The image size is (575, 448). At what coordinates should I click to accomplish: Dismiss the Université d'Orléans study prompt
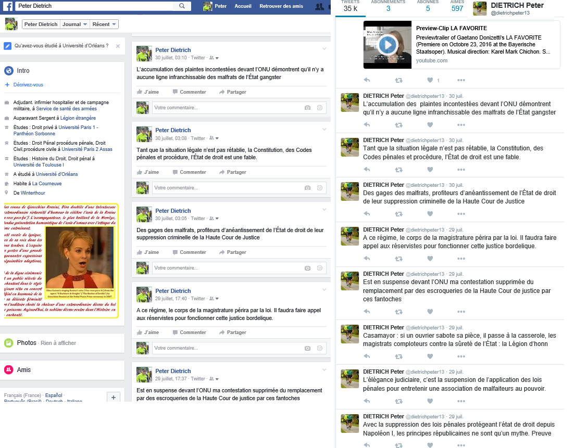click(118, 46)
